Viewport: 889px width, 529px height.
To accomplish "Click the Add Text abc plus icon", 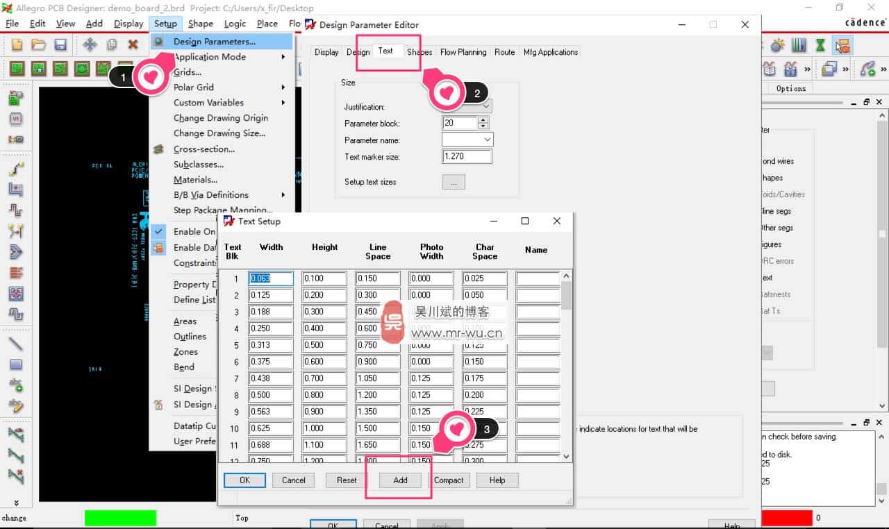I will [15, 385].
